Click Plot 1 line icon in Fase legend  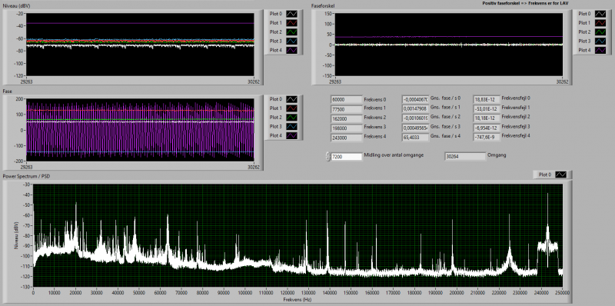pyautogui.click(x=292, y=108)
